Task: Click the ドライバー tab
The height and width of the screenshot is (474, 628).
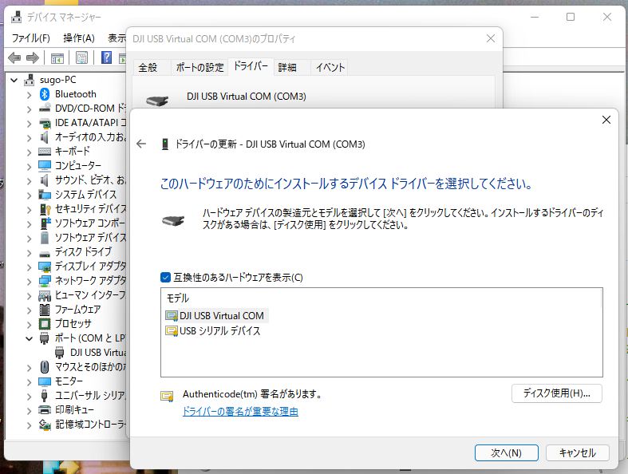Action: click(x=251, y=66)
